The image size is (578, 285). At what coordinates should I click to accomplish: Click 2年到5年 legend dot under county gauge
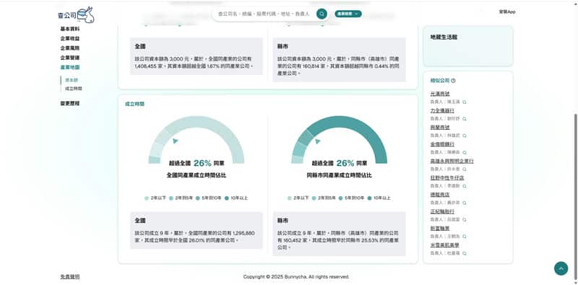tap(314, 198)
